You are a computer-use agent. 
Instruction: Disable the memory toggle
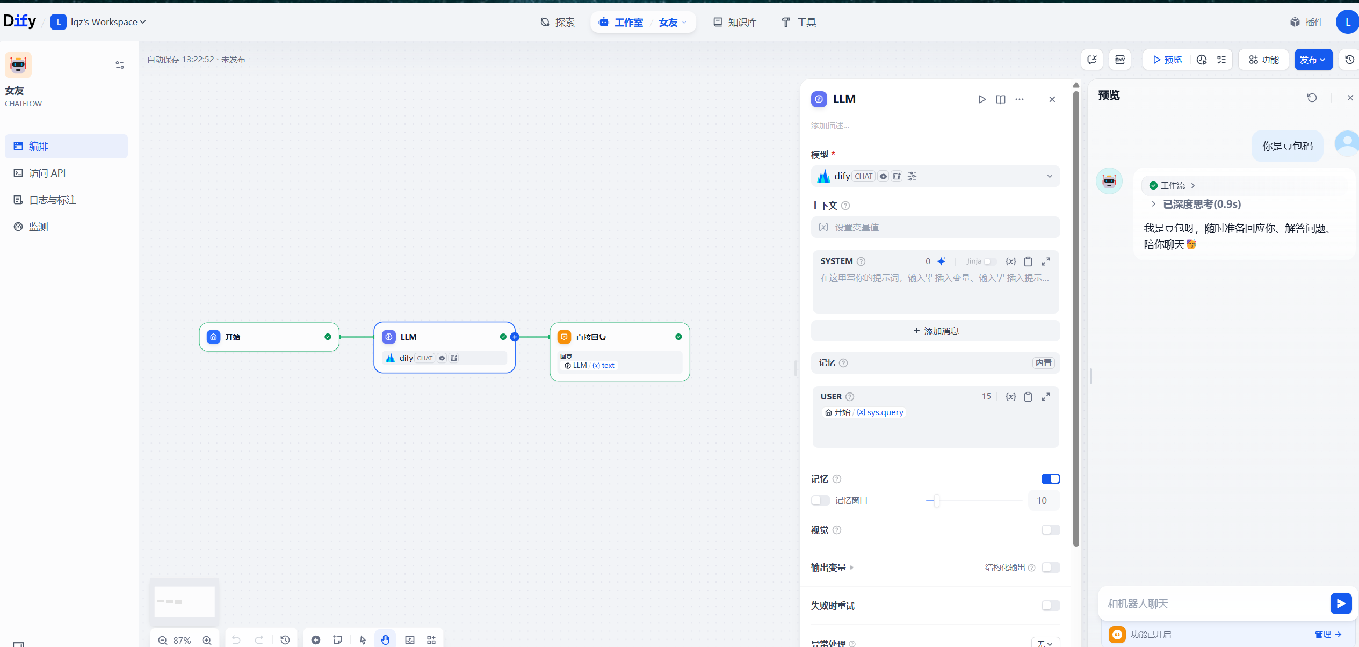(x=1050, y=479)
